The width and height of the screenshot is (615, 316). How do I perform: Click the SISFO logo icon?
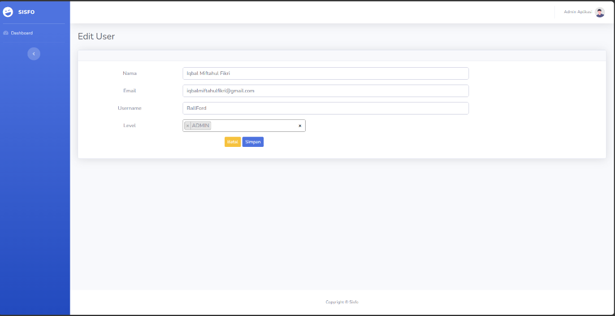coord(8,12)
